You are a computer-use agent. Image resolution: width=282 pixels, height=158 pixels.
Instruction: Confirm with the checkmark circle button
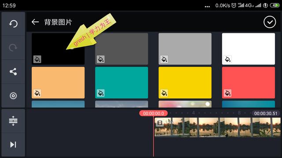tap(270, 22)
